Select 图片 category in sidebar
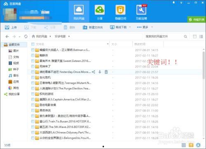Screen dimensions: 206x149 coord(14,51)
